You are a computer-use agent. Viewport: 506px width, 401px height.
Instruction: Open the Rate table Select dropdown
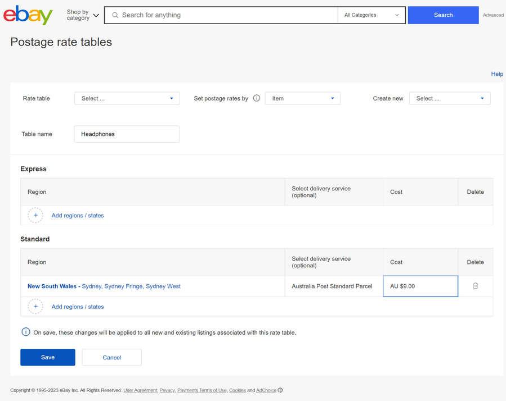click(x=127, y=98)
